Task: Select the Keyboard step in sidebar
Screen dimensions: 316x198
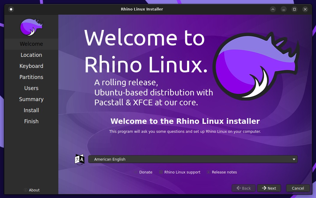Action: 31,66
